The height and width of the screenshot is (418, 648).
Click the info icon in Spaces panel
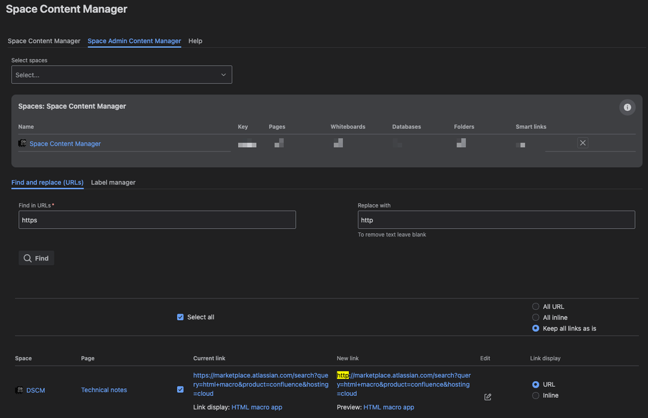click(x=627, y=108)
